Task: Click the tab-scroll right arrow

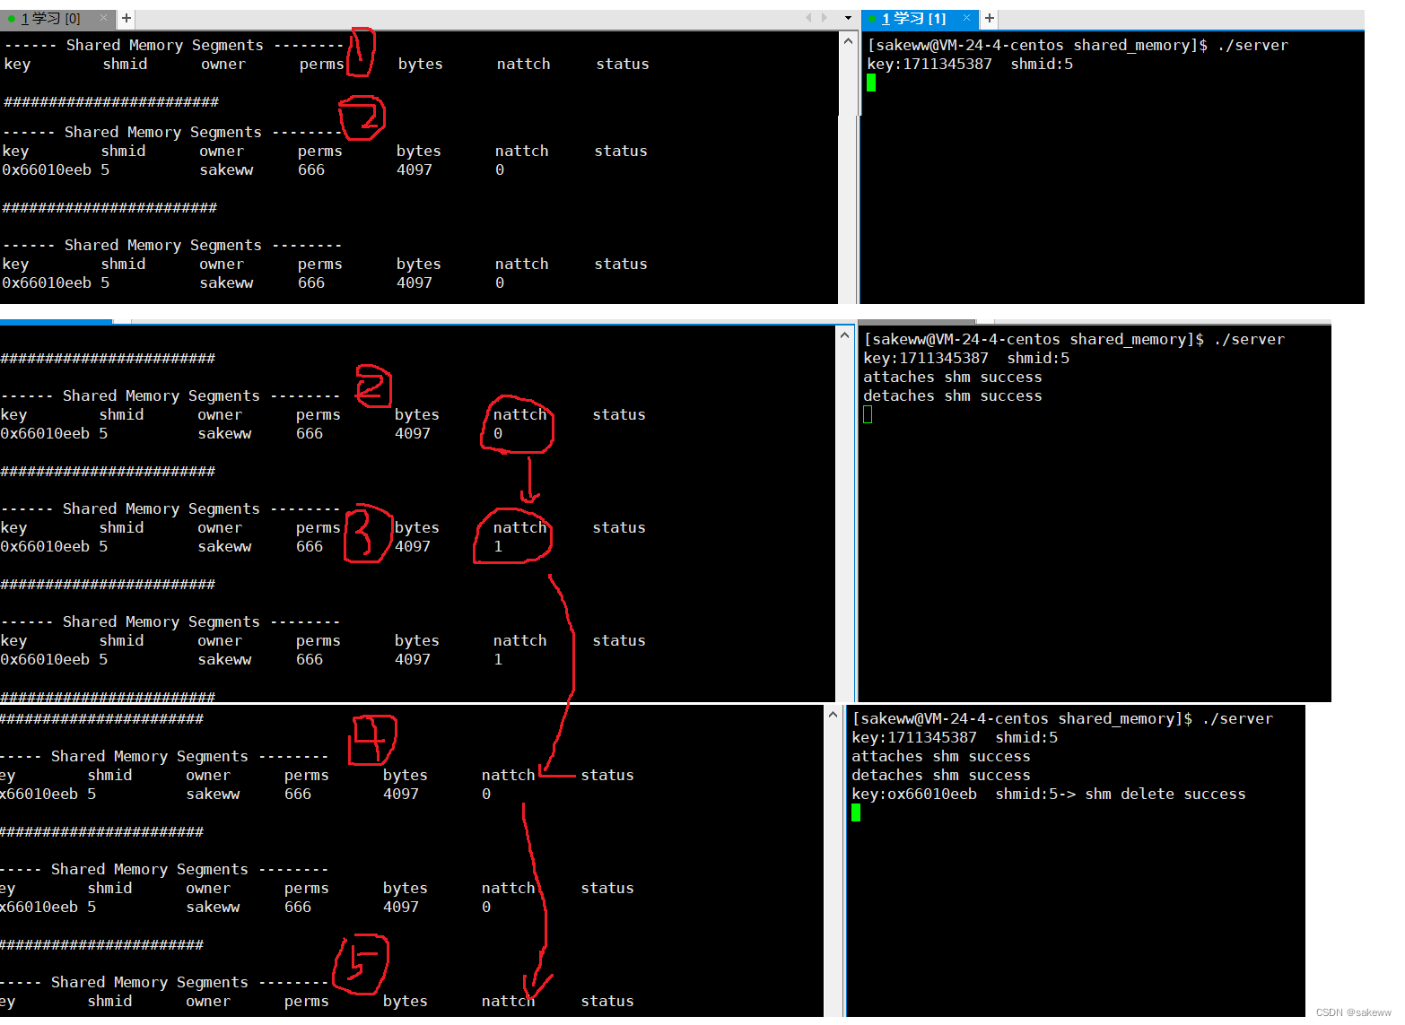Action: pyautogui.click(x=825, y=18)
